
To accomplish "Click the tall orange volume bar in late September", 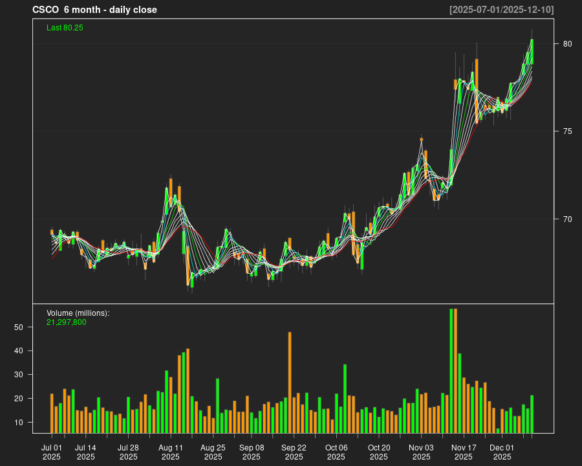I will pos(290,382).
